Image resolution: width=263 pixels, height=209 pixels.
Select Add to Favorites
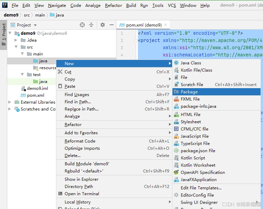pos(114,133)
